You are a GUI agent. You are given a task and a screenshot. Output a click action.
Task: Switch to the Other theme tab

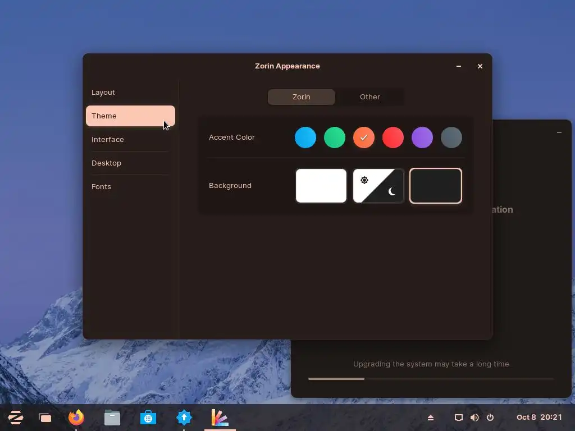[x=369, y=97]
